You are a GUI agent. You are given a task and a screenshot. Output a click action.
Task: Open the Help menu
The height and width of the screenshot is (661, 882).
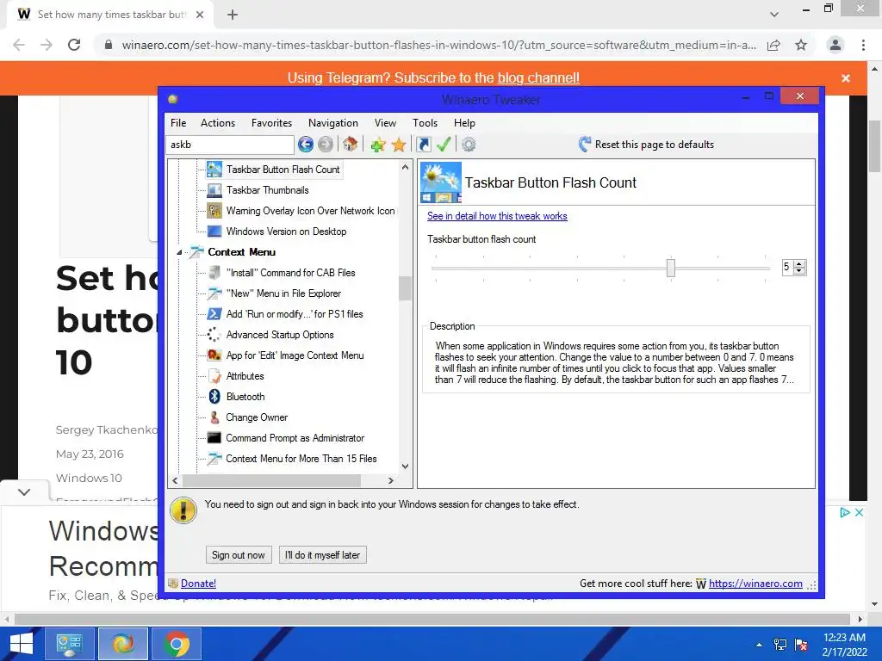tap(464, 122)
